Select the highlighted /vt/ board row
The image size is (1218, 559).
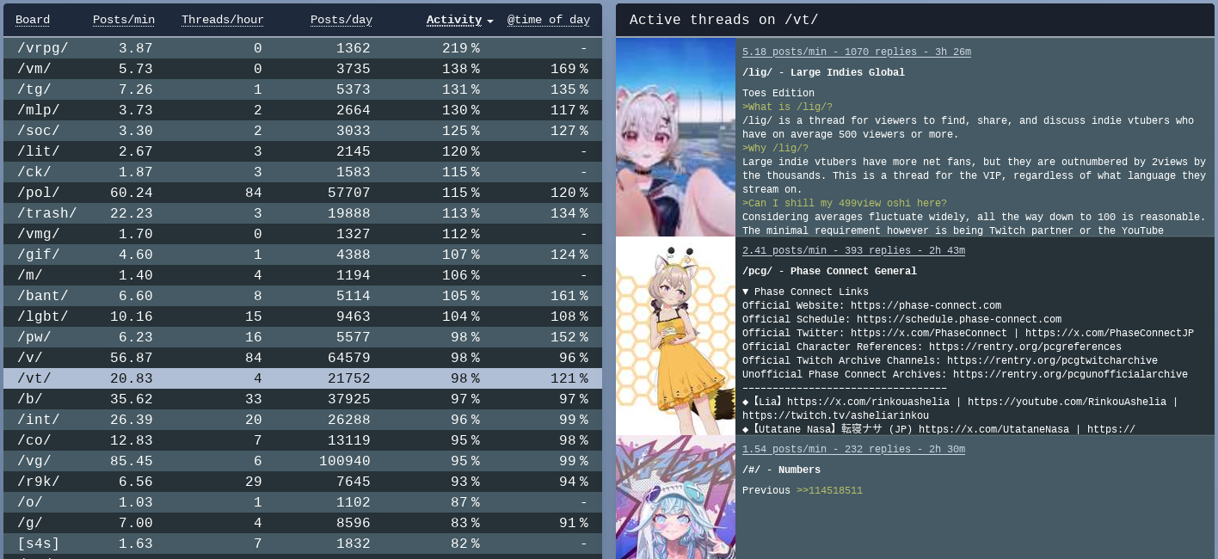pos(303,378)
